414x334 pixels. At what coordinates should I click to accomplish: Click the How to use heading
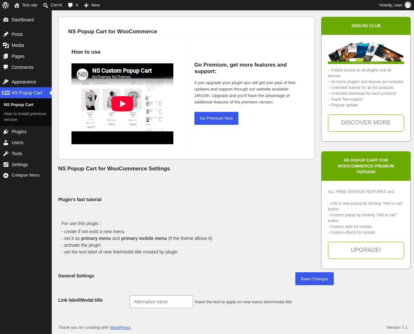pos(86,52)
